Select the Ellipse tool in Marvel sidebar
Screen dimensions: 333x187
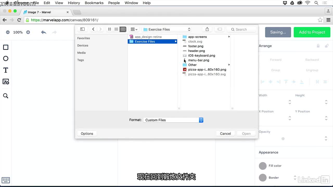(x=6, y=58)
